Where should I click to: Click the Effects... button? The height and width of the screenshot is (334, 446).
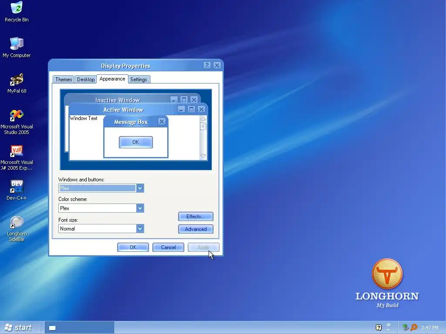(x=196, y=217)
